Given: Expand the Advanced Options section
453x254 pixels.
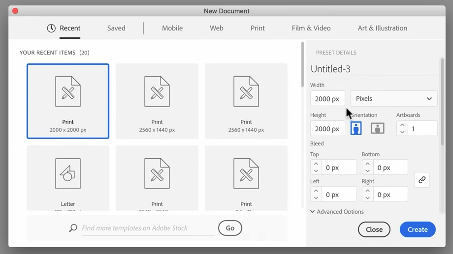Looking at the screenshot, I should click(x=337, y=212).
